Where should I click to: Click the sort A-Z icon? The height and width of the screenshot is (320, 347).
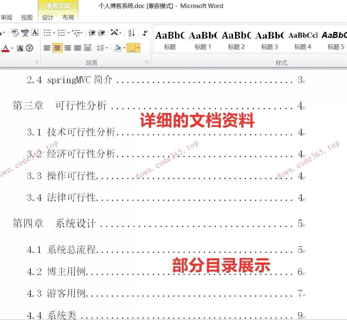pyautogui.click(x=131, y=33)
